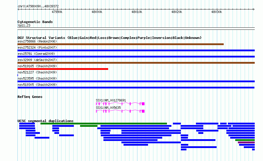The width and height of the screenshot is (263, 161).
Task: Click the 48000k ruler tick label
Action: click(x=97, y=12)
